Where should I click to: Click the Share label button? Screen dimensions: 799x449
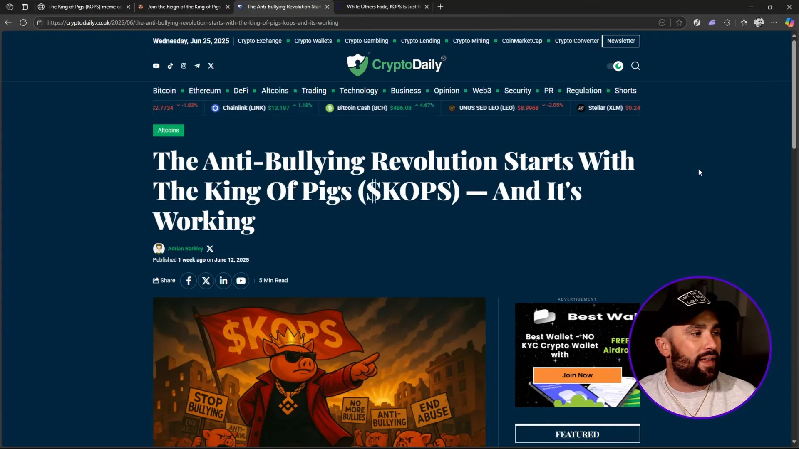pos(164,281)
